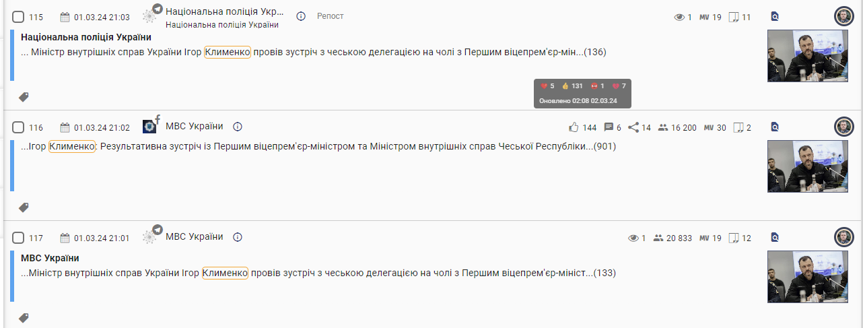863x328 pixels.
Task: Add a tag to post 115
Action: 24,97
